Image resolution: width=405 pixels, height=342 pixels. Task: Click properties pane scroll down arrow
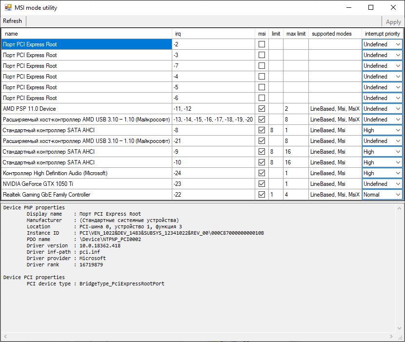(399, 328)
